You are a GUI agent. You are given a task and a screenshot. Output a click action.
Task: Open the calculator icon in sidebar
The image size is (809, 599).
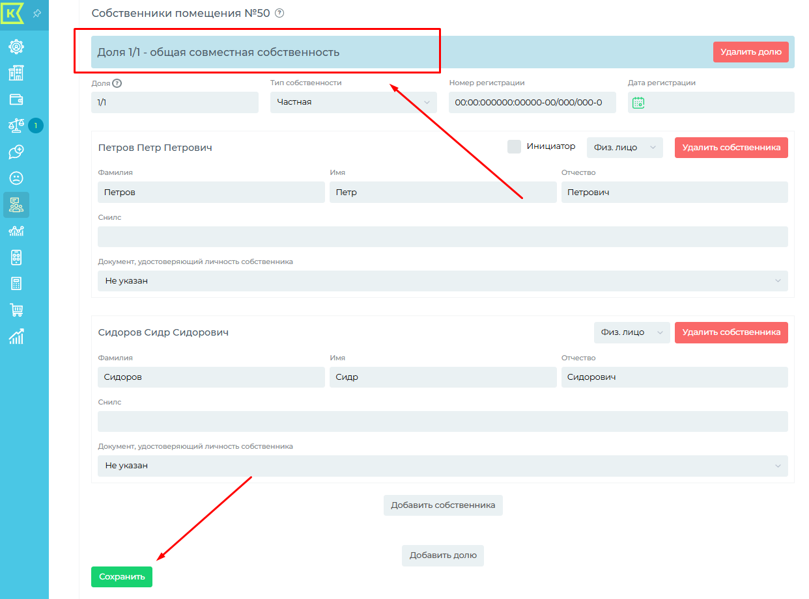tap(16, 284)
